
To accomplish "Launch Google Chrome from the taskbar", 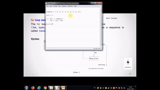I will click(x=45, y=88).
